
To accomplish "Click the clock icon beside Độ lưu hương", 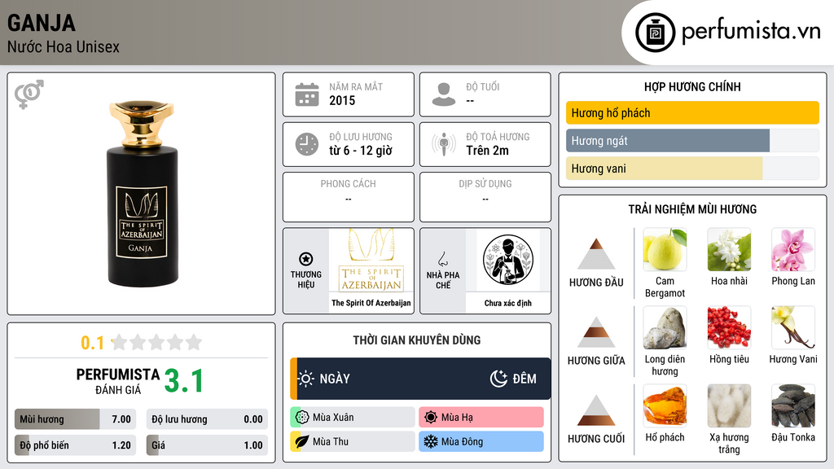I will [x=307, y=144].
